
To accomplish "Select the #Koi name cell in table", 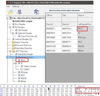I will [85, 29].
